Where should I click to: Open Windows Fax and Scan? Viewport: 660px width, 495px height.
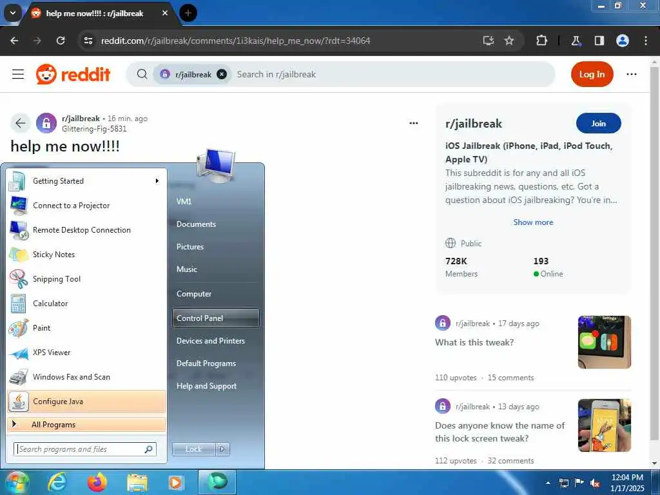86,376
